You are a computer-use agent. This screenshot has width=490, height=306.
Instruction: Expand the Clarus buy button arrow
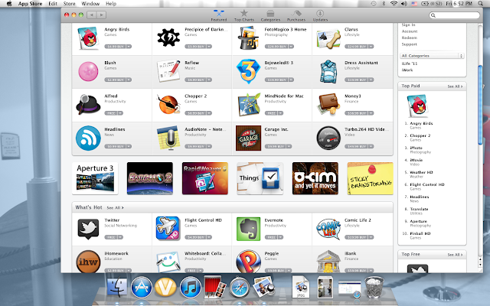pyautogui.click(x=371, y=47)
